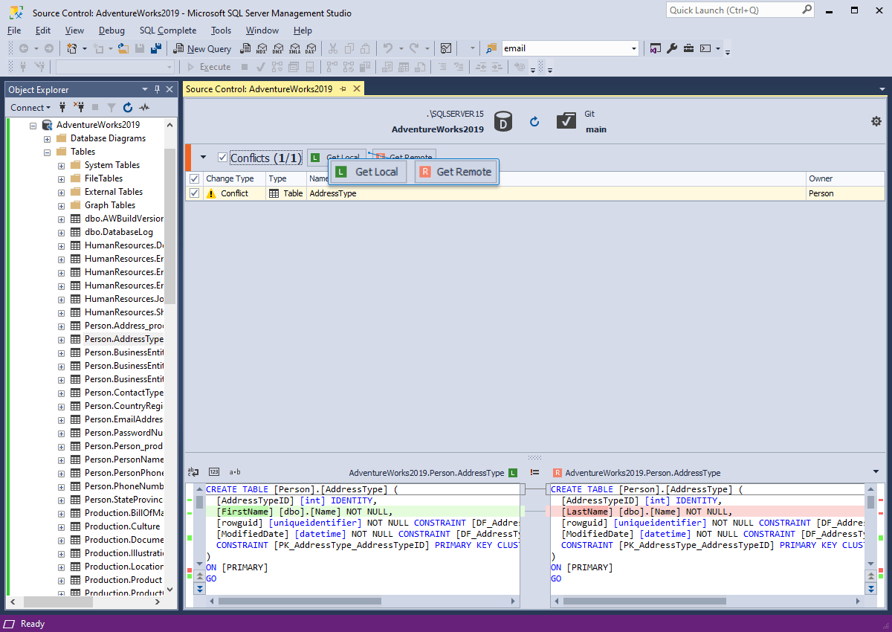Click the wrench Properties icon
This screenshot has width=892, height=632.
[672, 48]
